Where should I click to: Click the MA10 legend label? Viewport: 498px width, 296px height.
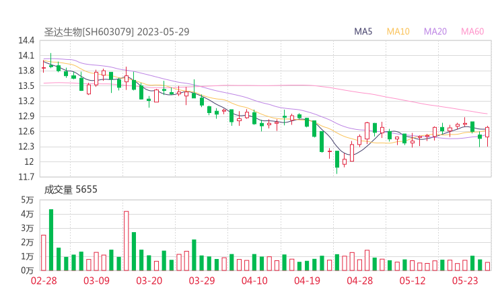click(x=398, y=32)
